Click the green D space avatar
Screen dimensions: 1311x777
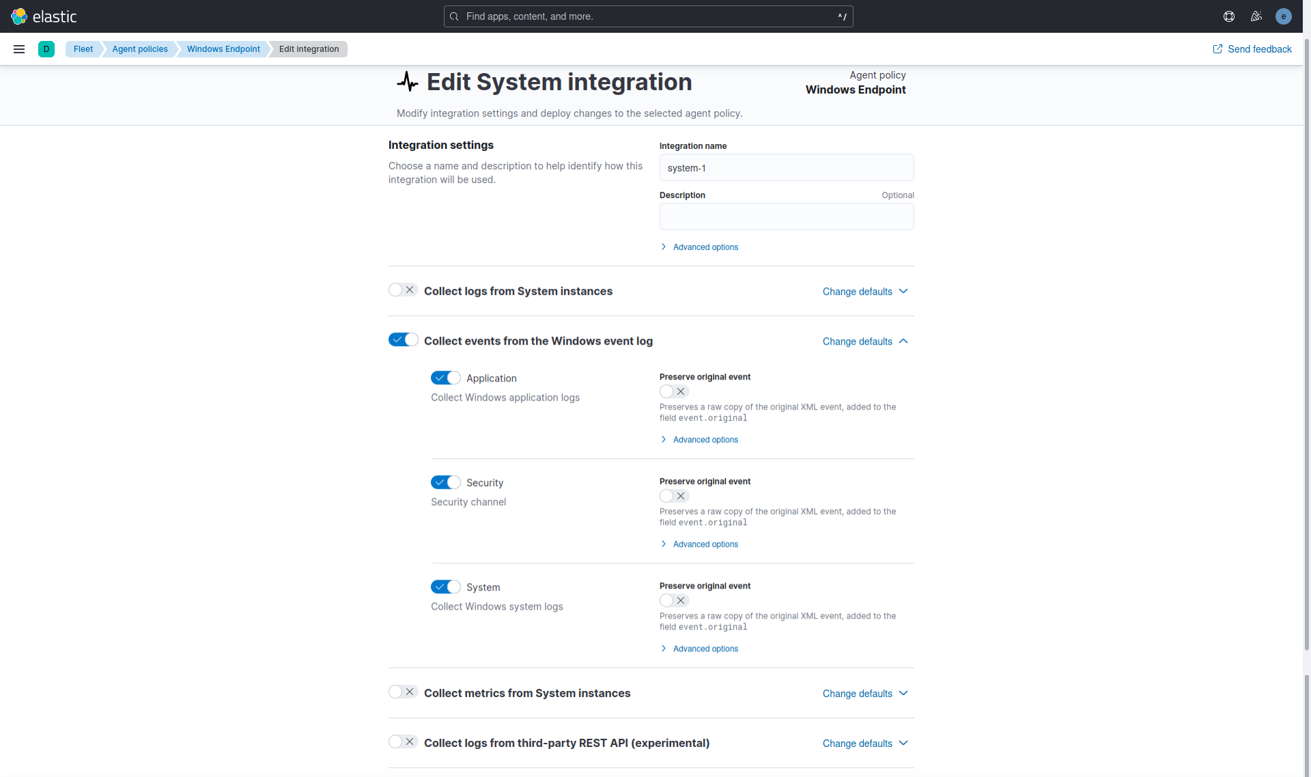(46, 49)
